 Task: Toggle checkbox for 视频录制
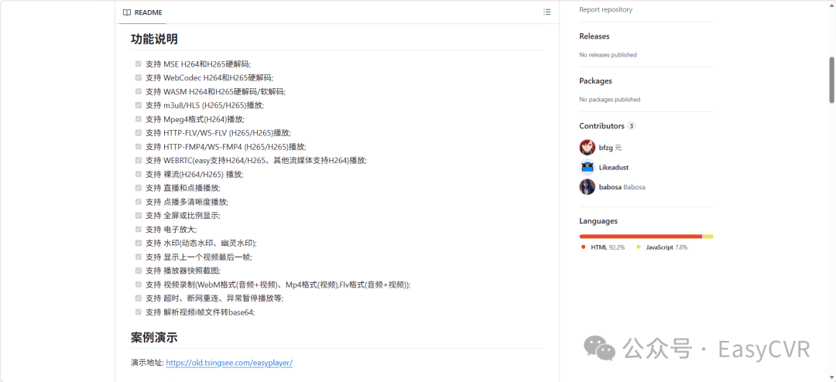tap(138, 285)
